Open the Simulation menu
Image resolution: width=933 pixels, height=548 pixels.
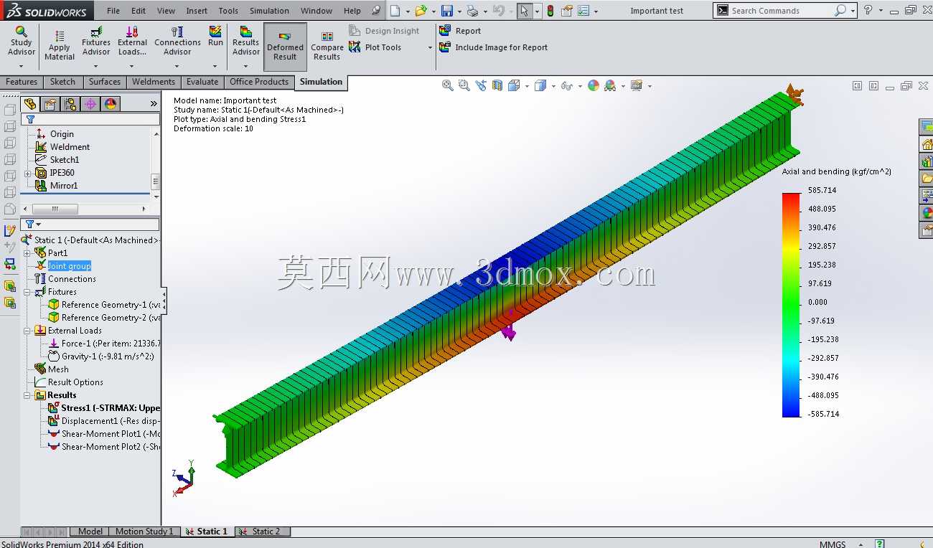[x=269, y=11]
